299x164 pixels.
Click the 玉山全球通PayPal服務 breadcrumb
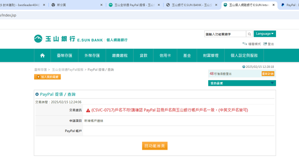tap(68, 70)
